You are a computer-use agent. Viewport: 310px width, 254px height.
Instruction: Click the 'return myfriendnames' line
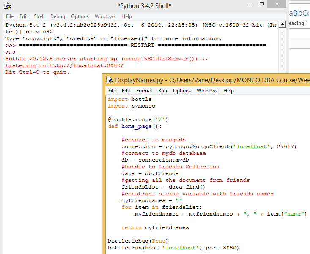coord(155,227)
